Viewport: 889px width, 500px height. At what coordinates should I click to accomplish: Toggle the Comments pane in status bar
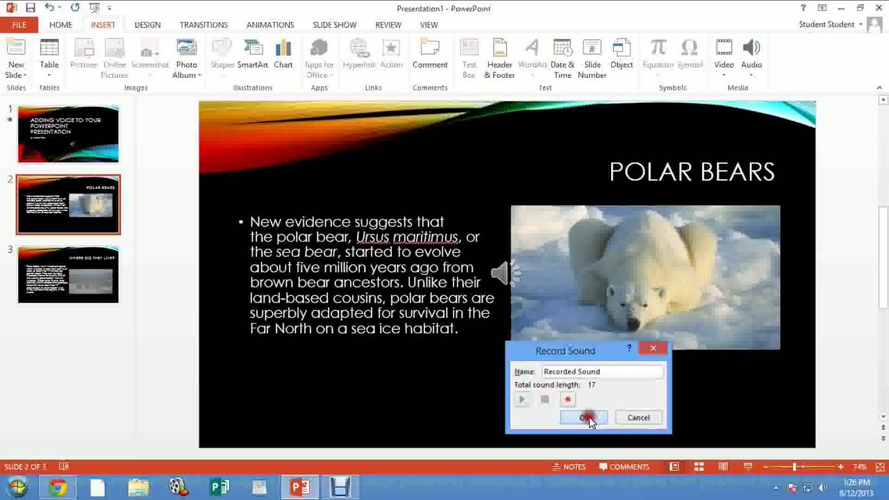[624, 467]
